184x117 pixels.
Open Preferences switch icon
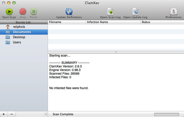(x=174, y=11)
